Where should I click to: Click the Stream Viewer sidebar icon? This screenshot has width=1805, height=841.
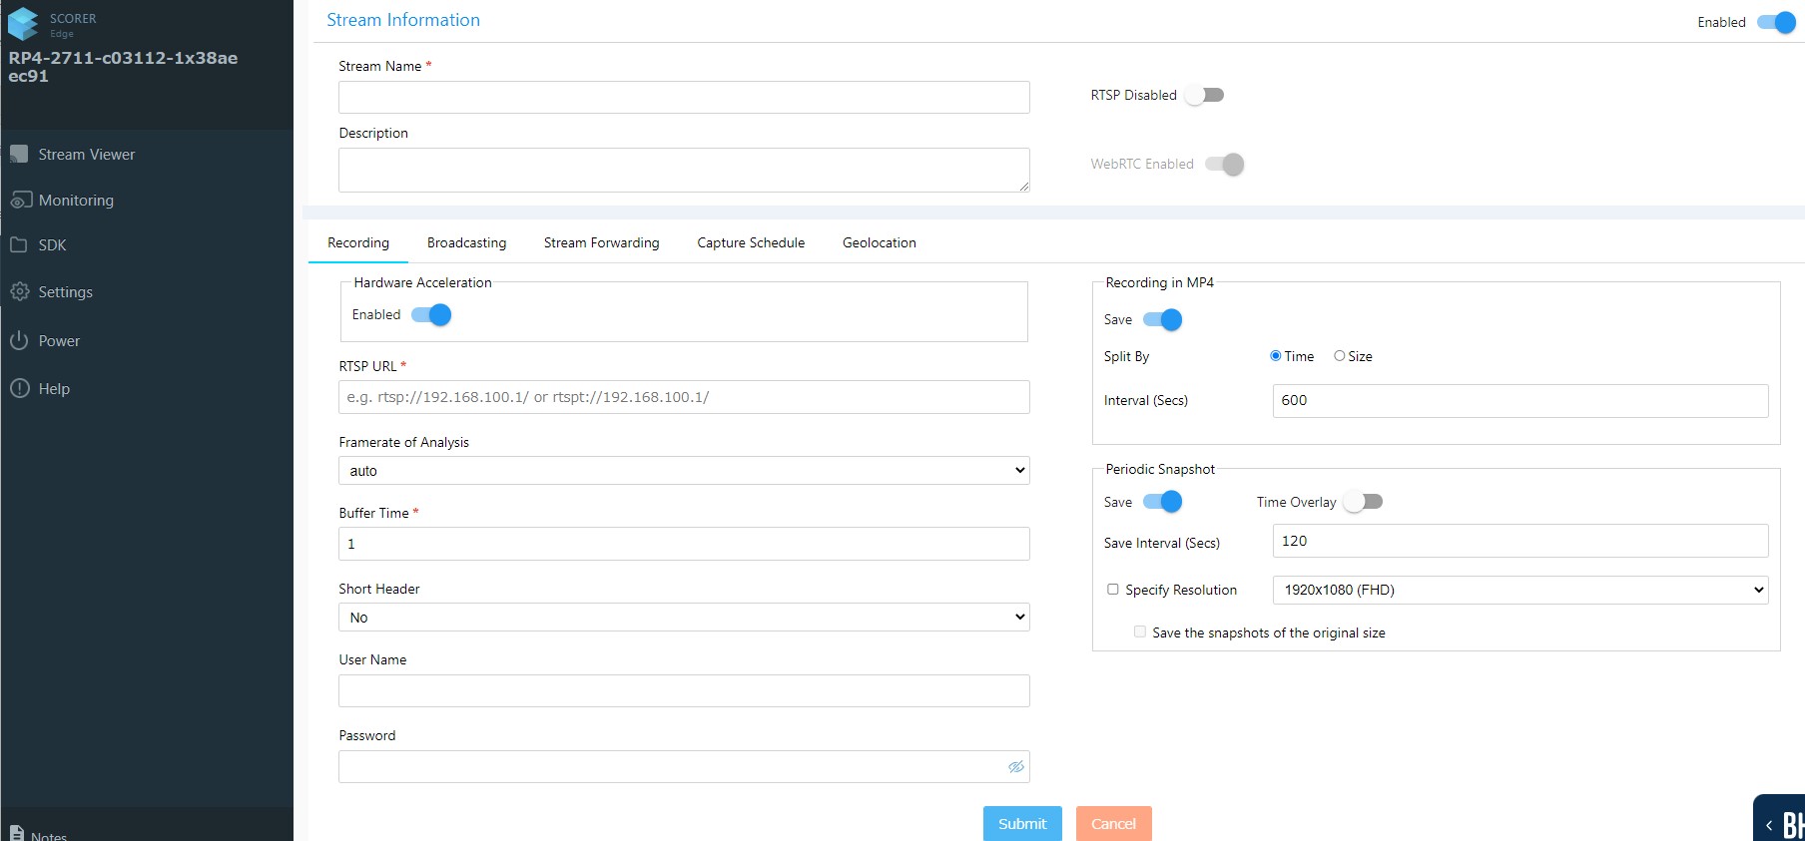click(19, 154)
